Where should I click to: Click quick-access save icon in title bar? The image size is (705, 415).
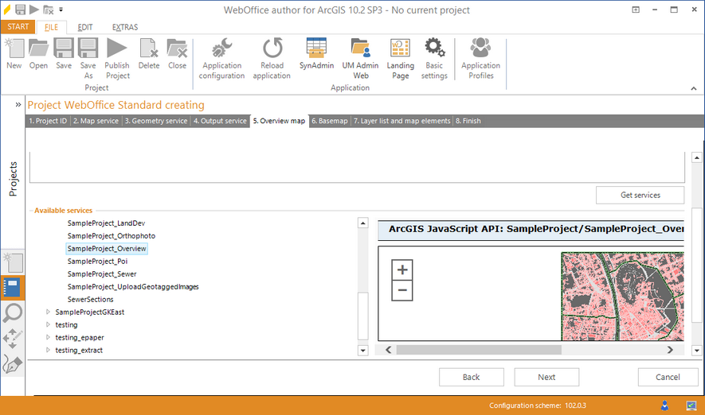point(20,10)
